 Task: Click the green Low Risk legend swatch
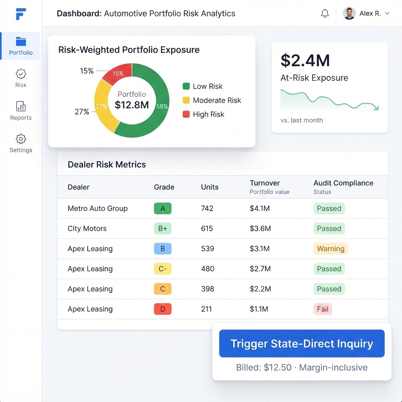pyautogui.click(x=186, y=86)
